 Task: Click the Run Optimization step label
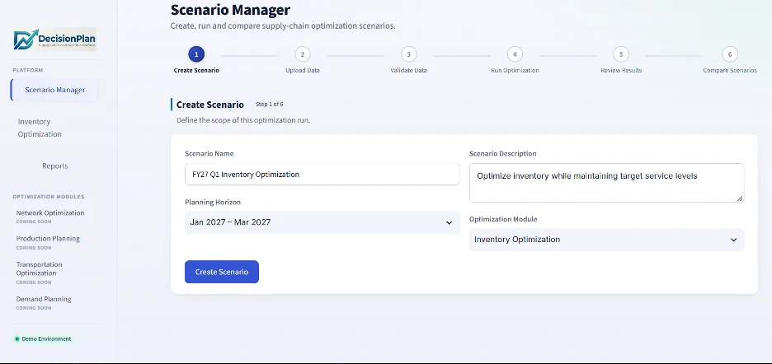[x=515, y=70]
